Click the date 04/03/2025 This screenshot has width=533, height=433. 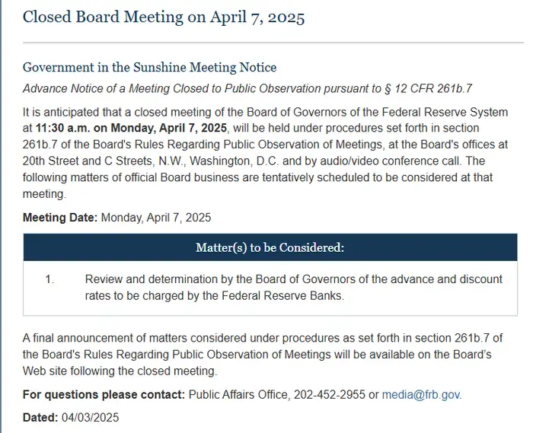coord(90,417)
